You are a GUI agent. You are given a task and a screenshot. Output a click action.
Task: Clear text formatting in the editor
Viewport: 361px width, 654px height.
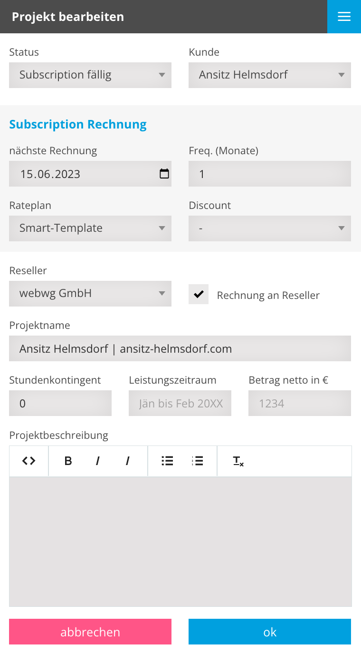[238, 461]
